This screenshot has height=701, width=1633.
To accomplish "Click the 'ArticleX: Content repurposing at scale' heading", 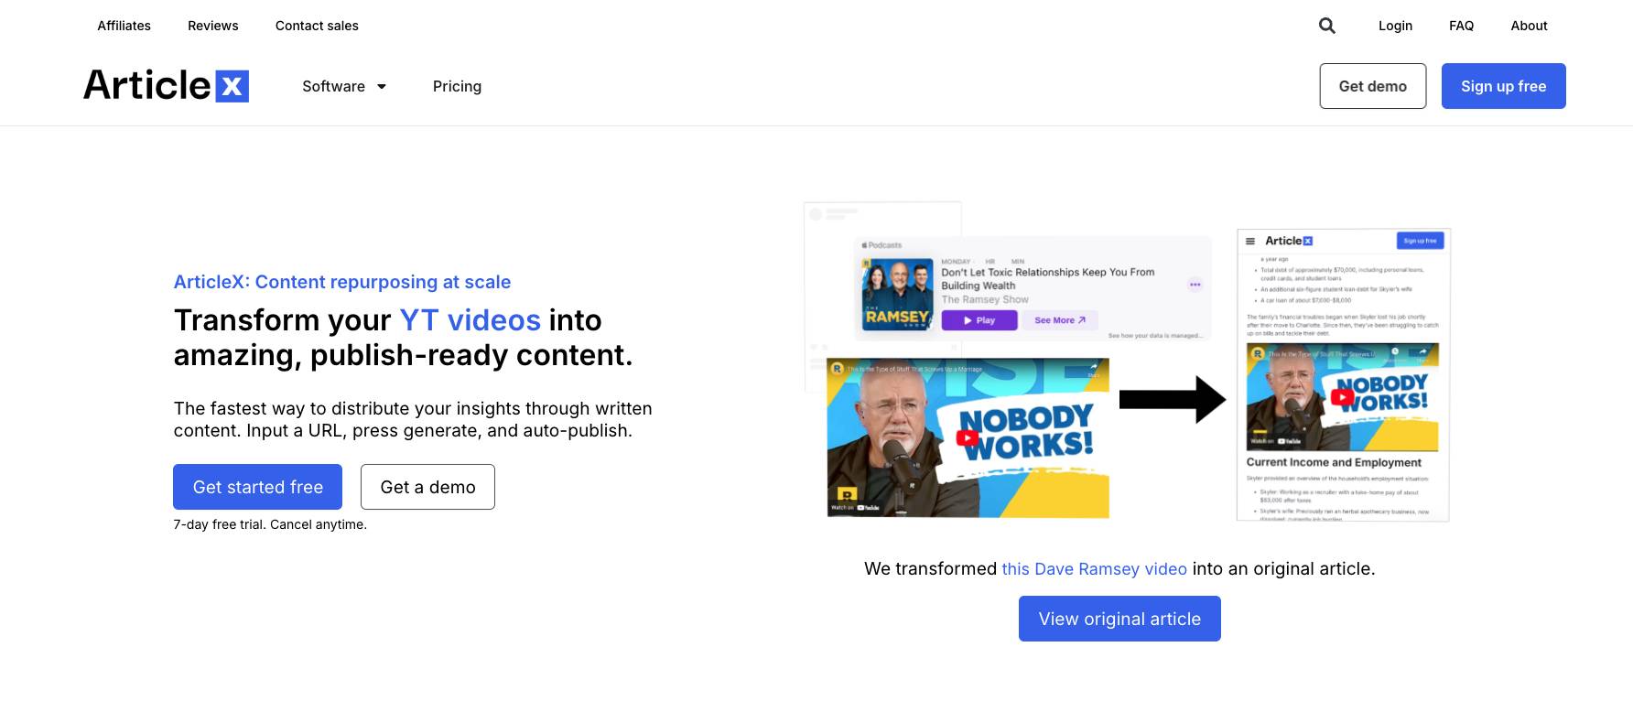I will pos(342,282).
